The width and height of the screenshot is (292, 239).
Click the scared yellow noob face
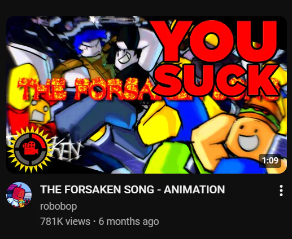click(x=40, y=111)
